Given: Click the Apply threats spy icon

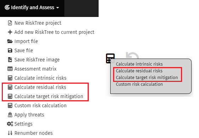Looking at the screenshot, I should [x=10, y=115].
